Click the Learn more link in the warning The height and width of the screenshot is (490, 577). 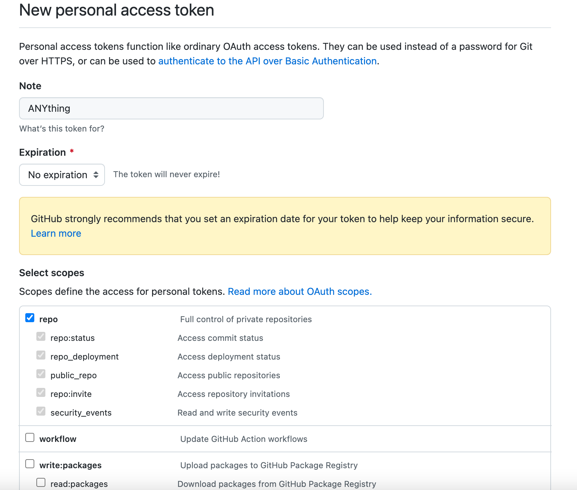[x=56, y=233]
